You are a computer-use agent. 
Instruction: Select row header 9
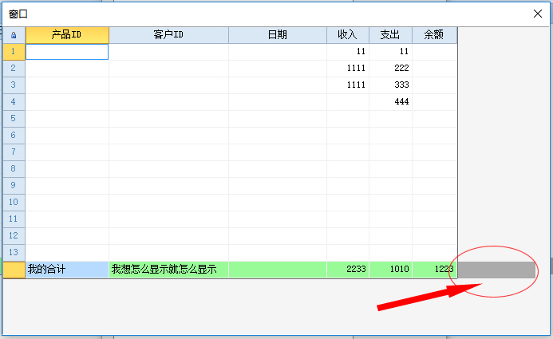pos(14,186)
